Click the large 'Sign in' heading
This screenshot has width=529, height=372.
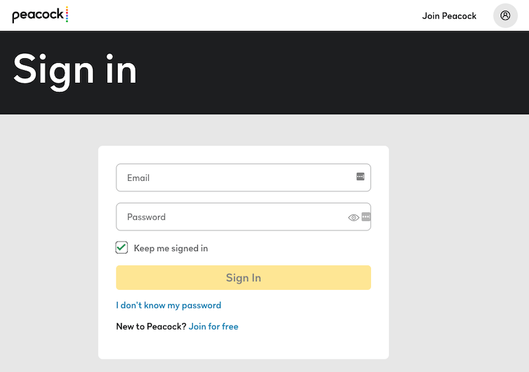pos(75,69)
